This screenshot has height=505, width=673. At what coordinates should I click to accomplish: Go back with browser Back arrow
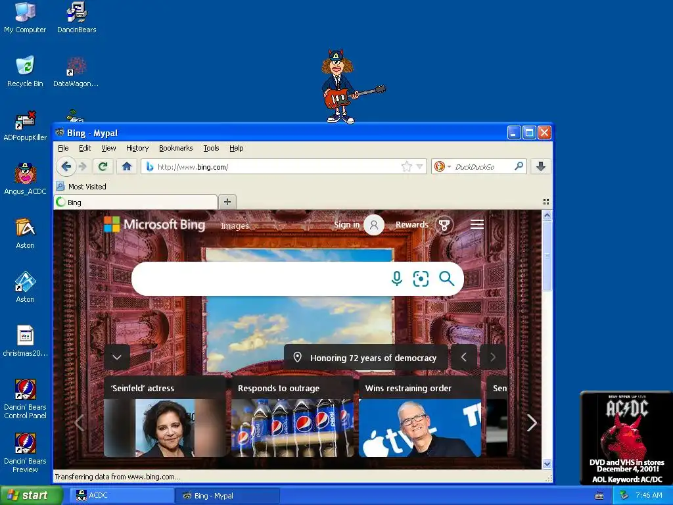[x=66, y=166]
